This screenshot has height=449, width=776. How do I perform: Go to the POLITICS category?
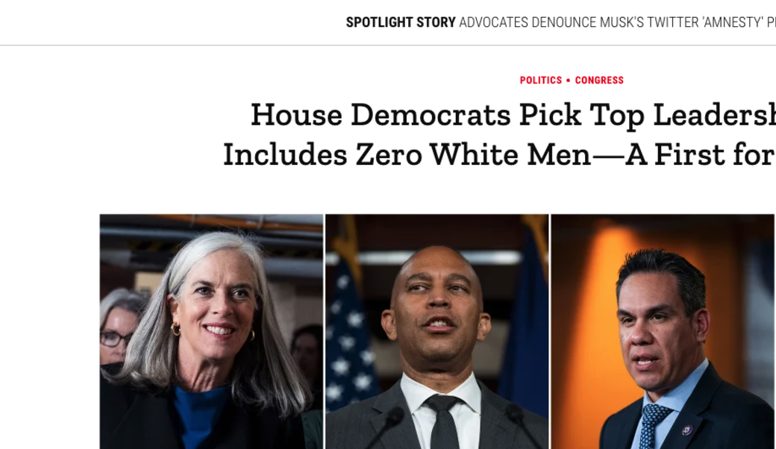coord(540,81)
